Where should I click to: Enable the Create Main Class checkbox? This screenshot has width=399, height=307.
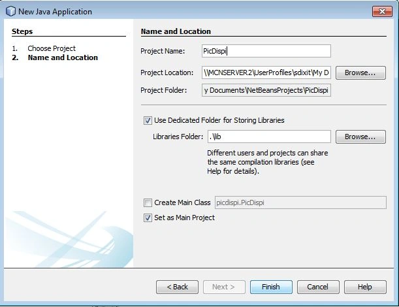tap(148, 203)
